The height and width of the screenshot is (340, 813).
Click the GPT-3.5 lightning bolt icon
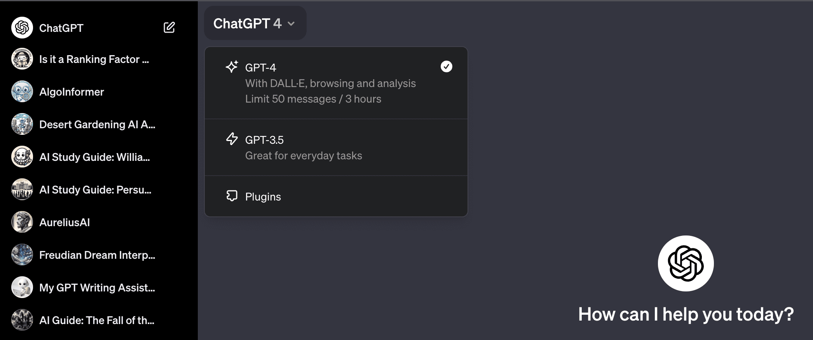[x=232, y=139]
